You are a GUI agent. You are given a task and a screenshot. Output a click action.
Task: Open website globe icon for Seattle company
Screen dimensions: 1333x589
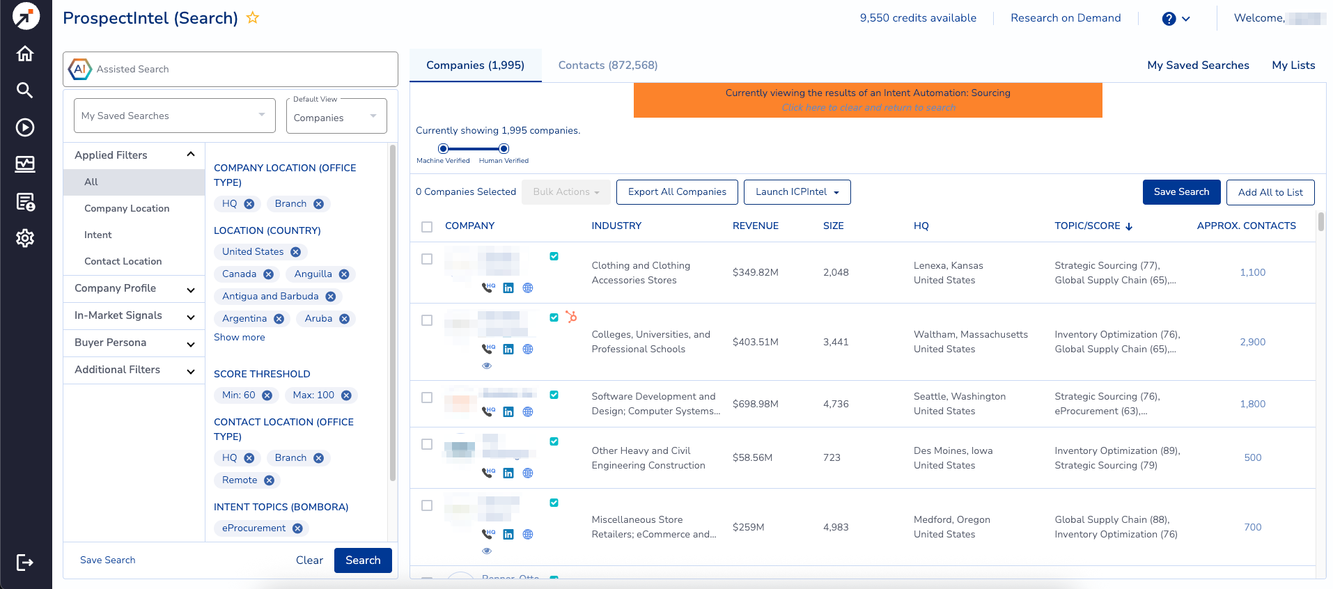(528, 412)
